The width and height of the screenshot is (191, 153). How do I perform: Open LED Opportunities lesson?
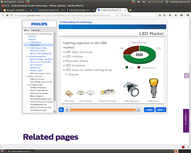(x=38, y=51)
